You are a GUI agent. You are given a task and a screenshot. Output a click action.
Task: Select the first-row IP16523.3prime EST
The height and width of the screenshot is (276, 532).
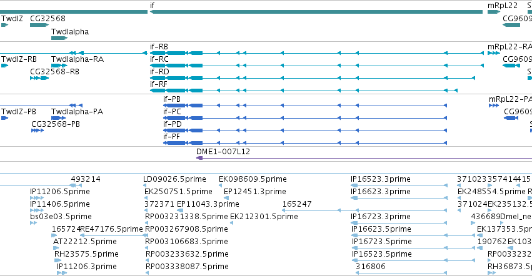click(399, 185)
